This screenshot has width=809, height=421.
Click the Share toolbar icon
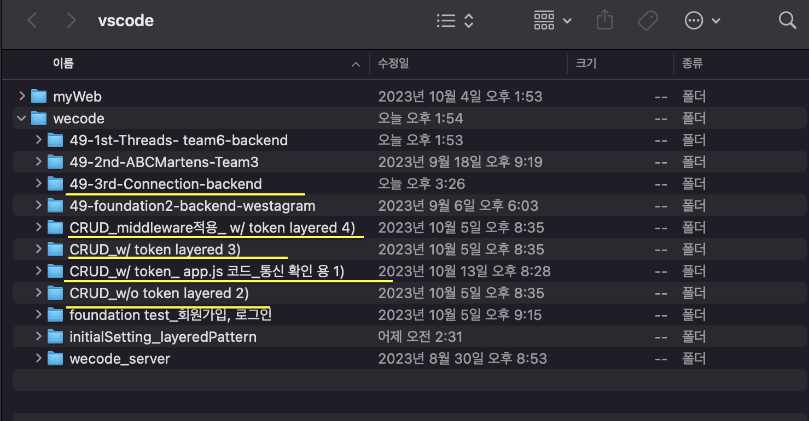pyautogui.click(x=604, y=21)
